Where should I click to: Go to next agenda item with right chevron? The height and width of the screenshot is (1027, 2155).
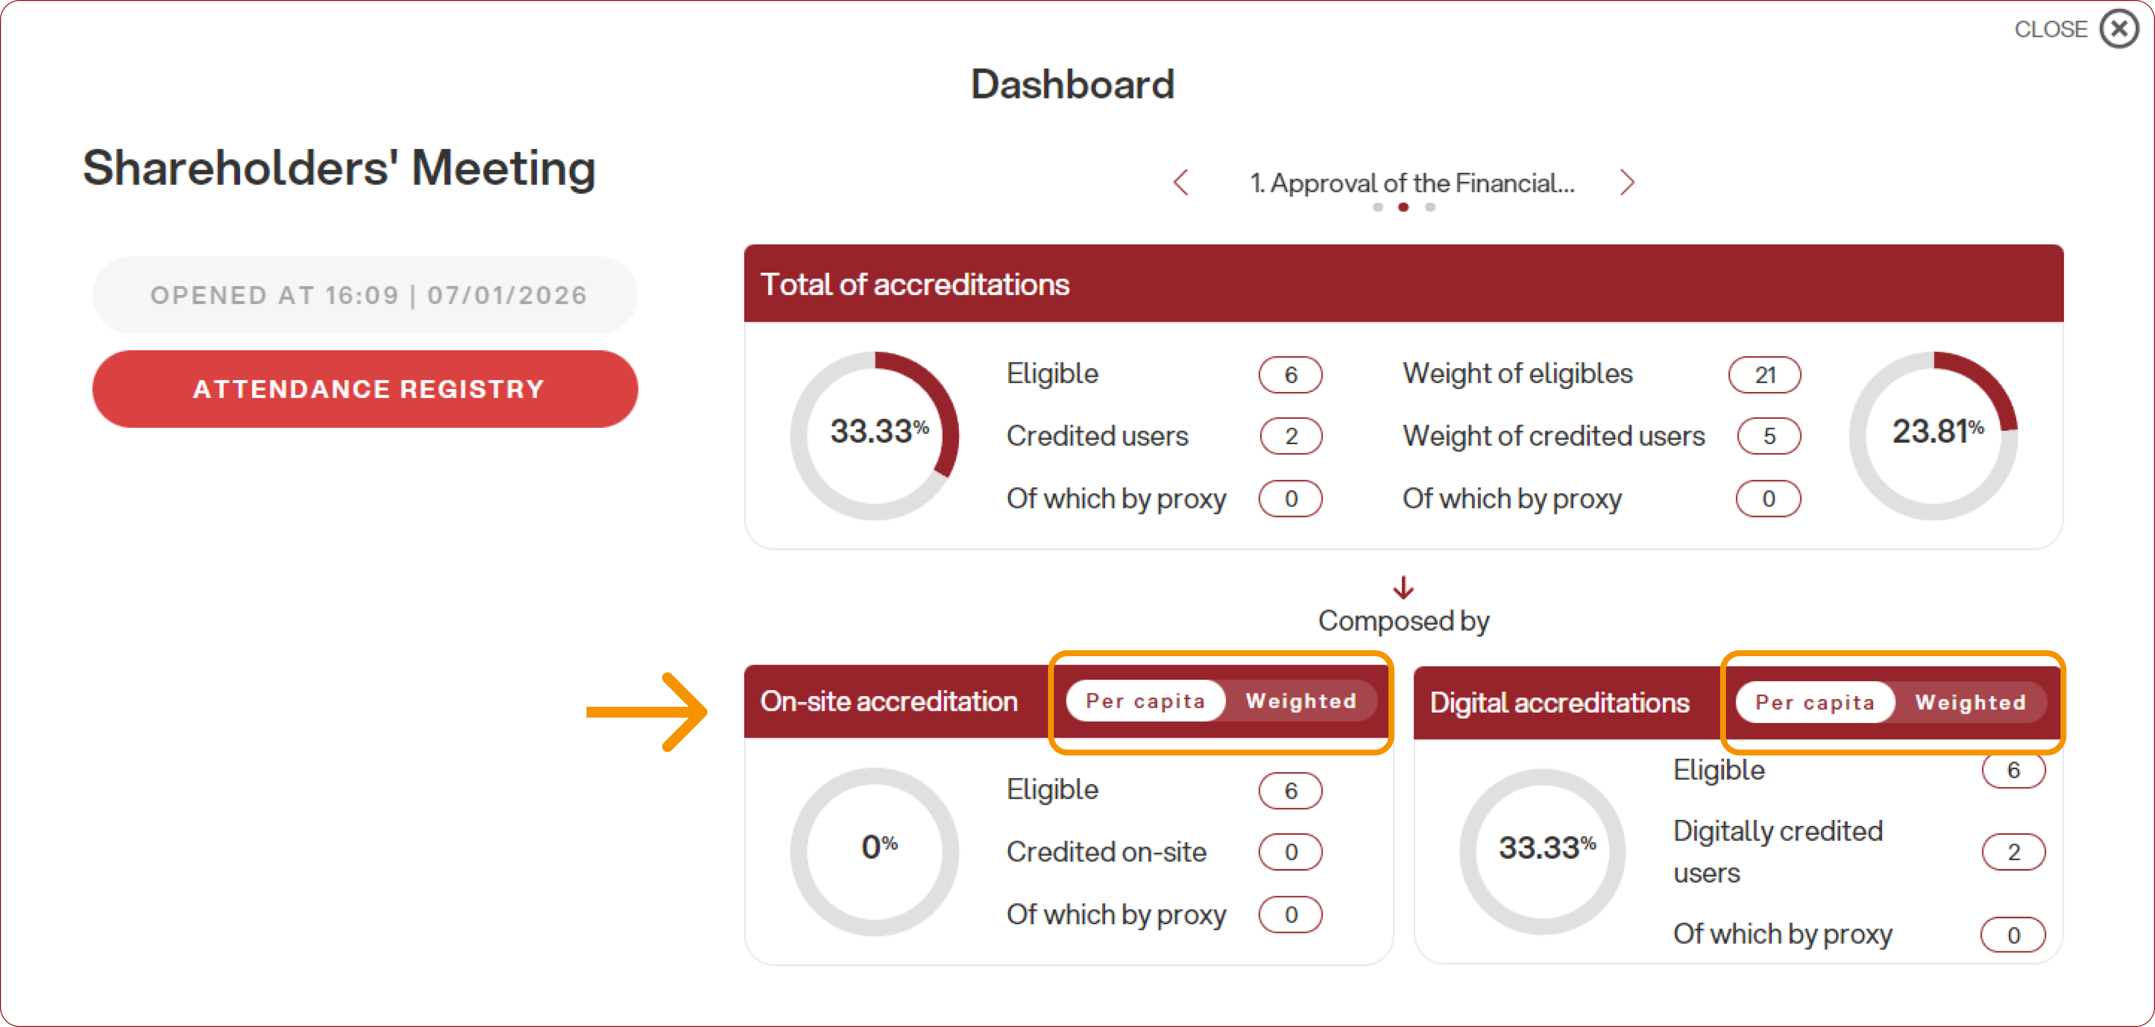coord(1626,182)
